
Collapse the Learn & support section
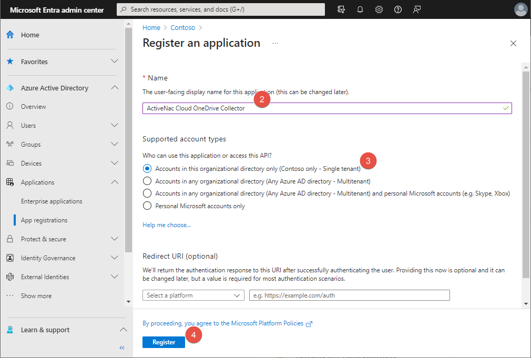coord(123,330)
